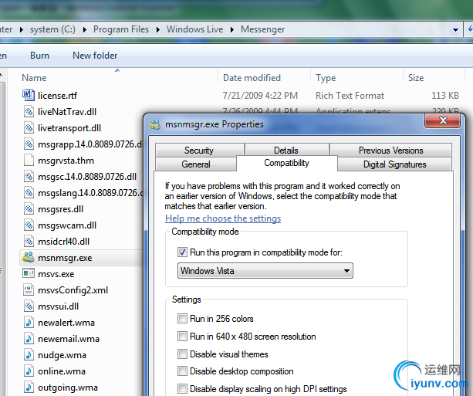Click the msidcrl40.dll file icon
473x396 pixels.
pyautogui.click(x=29, y=241)
